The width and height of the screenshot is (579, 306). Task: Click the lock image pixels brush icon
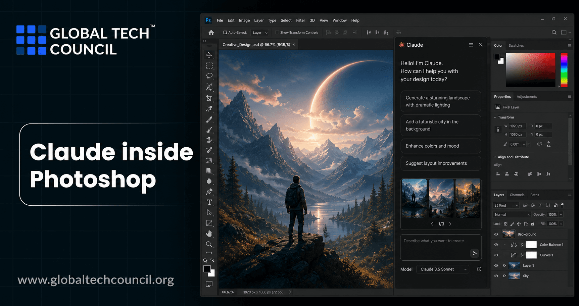click(512, 224)
